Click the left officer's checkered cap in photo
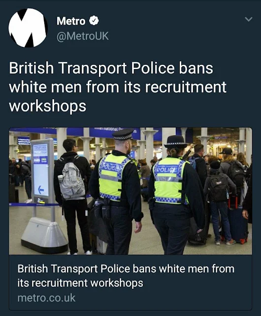The width and height of the screenshot is (261, 316). [123, 135]
